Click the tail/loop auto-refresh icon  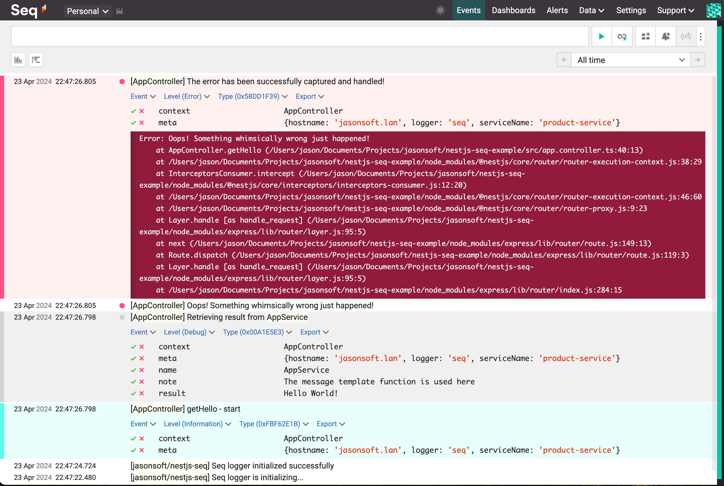point(622,37)
